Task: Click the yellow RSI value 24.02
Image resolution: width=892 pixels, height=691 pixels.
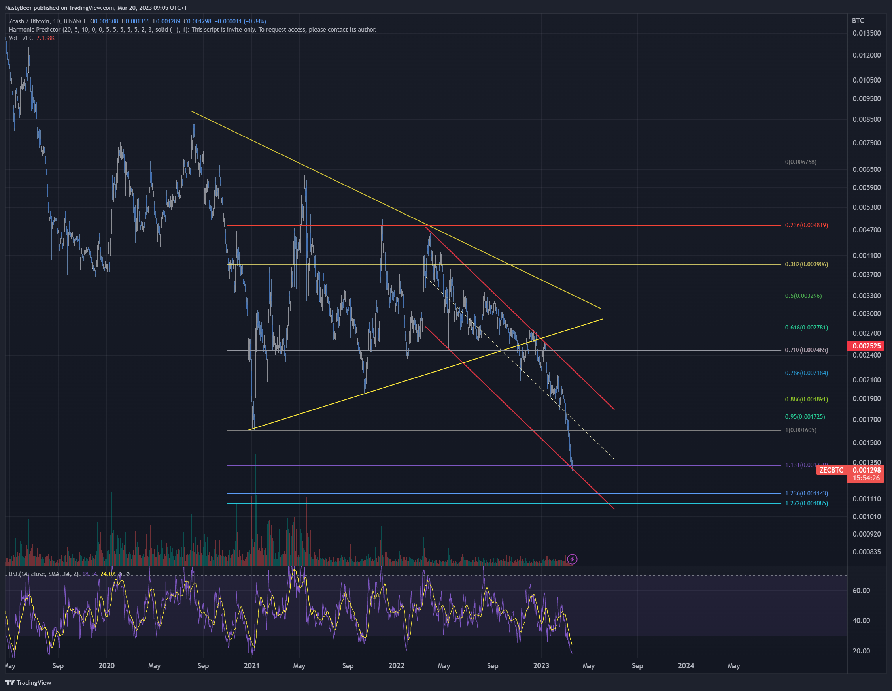Action: tap(108, 574)
